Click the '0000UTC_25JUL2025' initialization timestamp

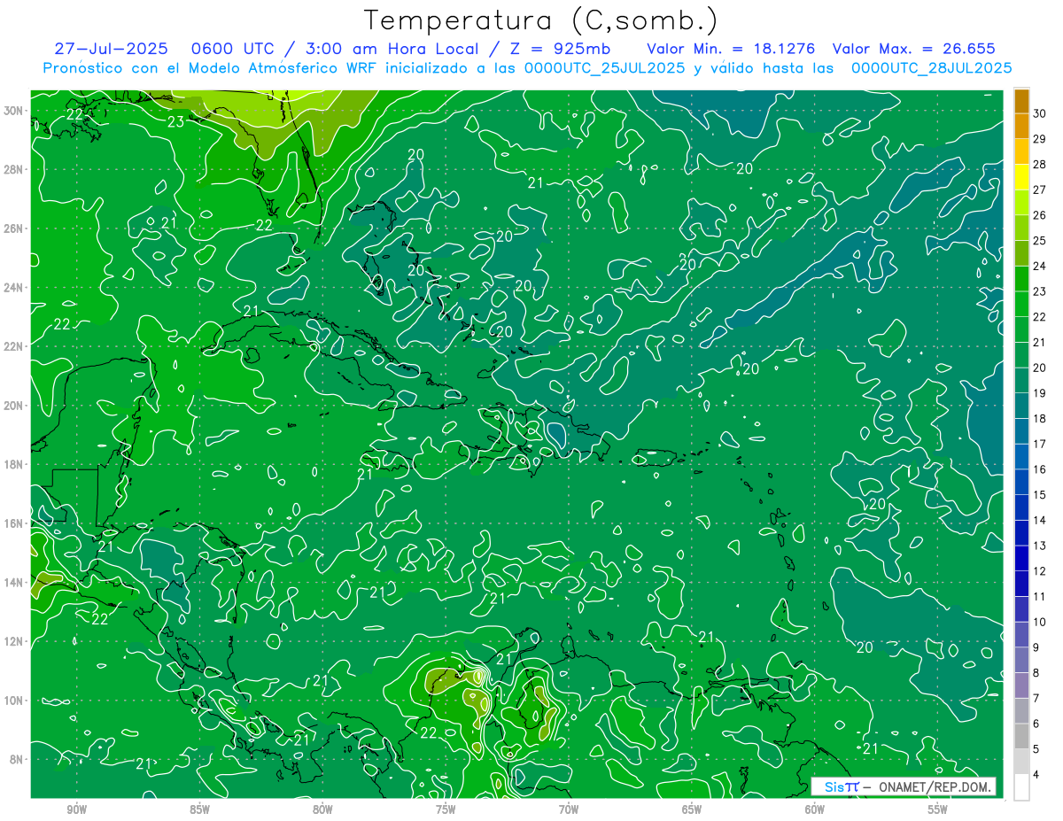[602, 67]
